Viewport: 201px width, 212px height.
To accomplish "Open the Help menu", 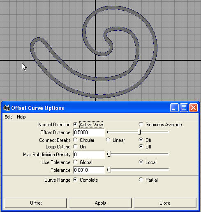I will pos(21,117).
